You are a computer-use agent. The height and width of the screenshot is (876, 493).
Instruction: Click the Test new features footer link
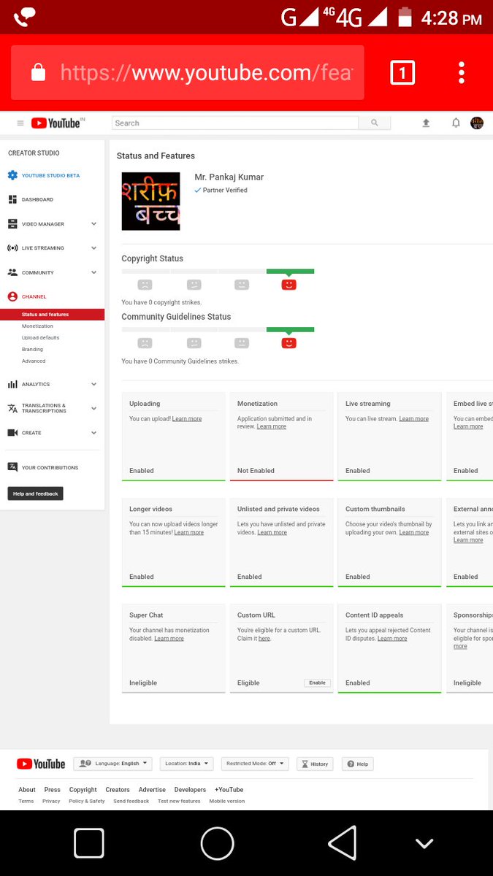point(179,801)
